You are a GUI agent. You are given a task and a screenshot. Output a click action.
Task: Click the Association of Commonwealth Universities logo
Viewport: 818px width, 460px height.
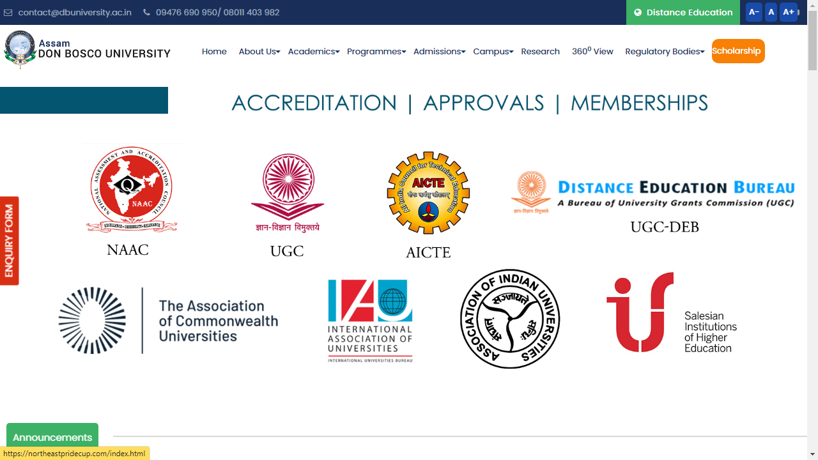coord(168,320)
